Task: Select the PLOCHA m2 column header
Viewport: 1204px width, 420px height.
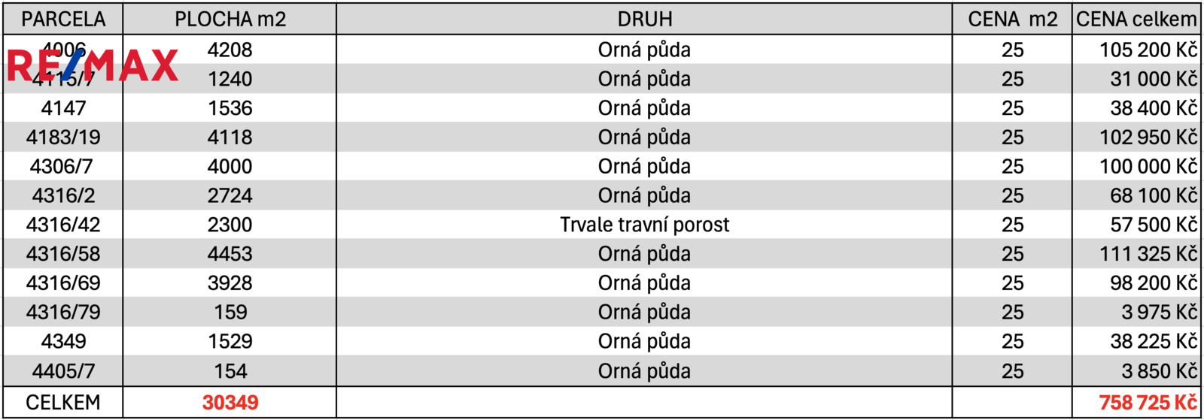Action: click(x=230, y=20)
